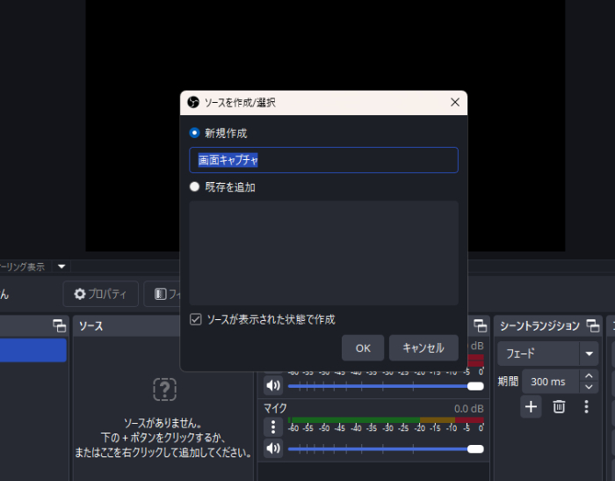Decrease 期間 with the down arrow

click(x=589, y=387)
